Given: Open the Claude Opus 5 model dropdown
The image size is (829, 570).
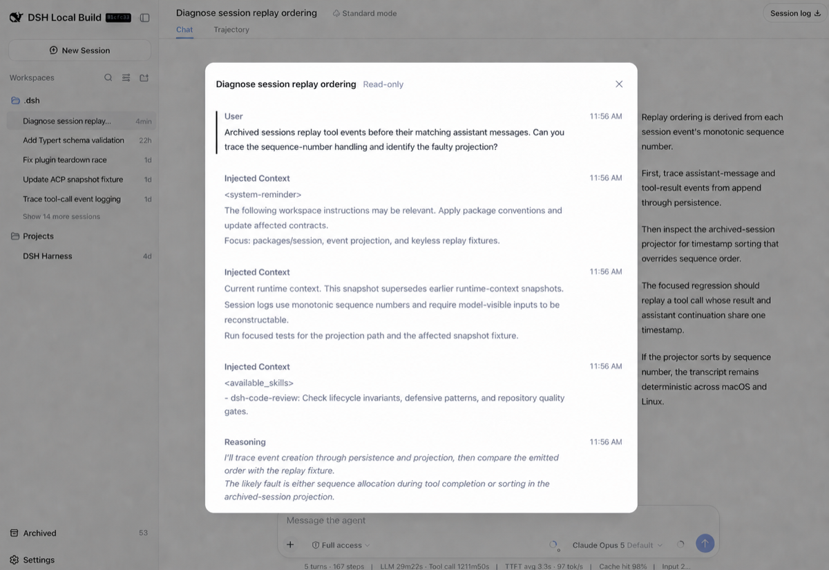Looking at the screenshot, I should tap(617, 545).
